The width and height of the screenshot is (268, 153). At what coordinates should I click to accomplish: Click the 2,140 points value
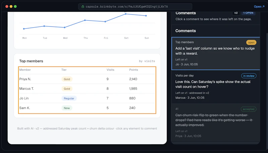[x=133, y=79]
